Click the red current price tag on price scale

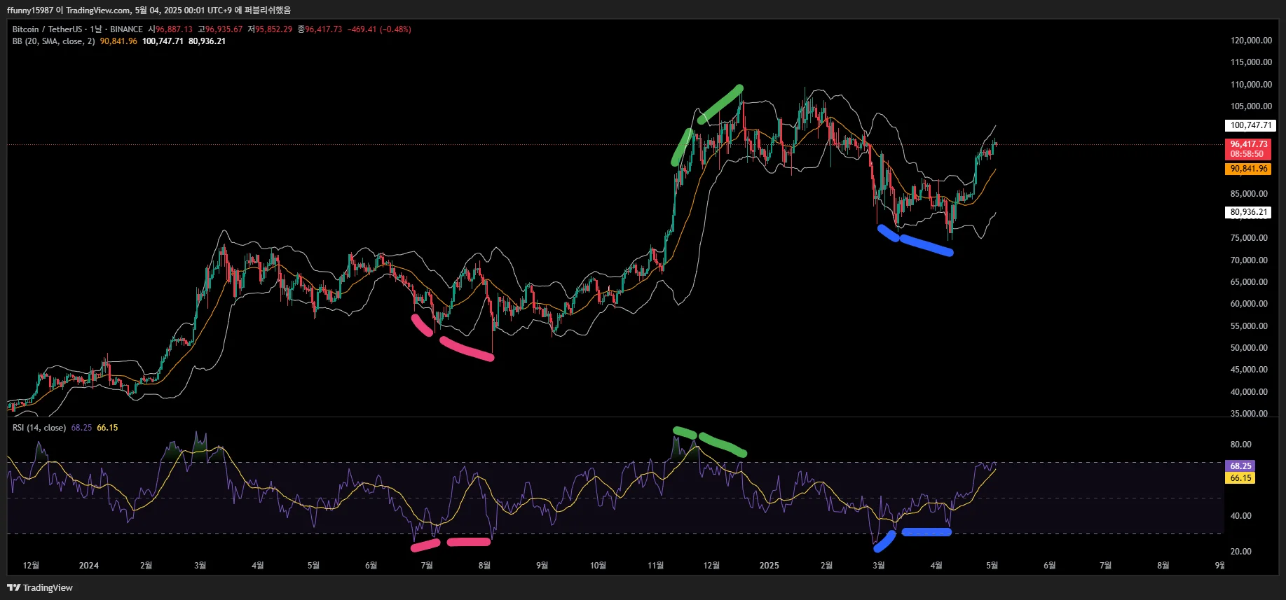point(1248,149)
